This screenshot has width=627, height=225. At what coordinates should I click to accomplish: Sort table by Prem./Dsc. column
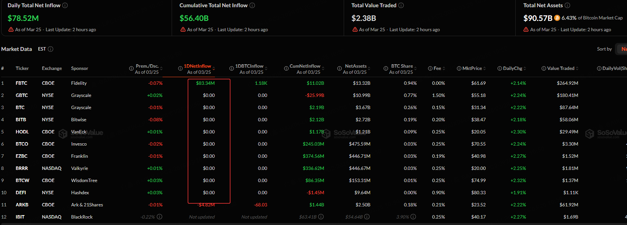coord(161,68)
